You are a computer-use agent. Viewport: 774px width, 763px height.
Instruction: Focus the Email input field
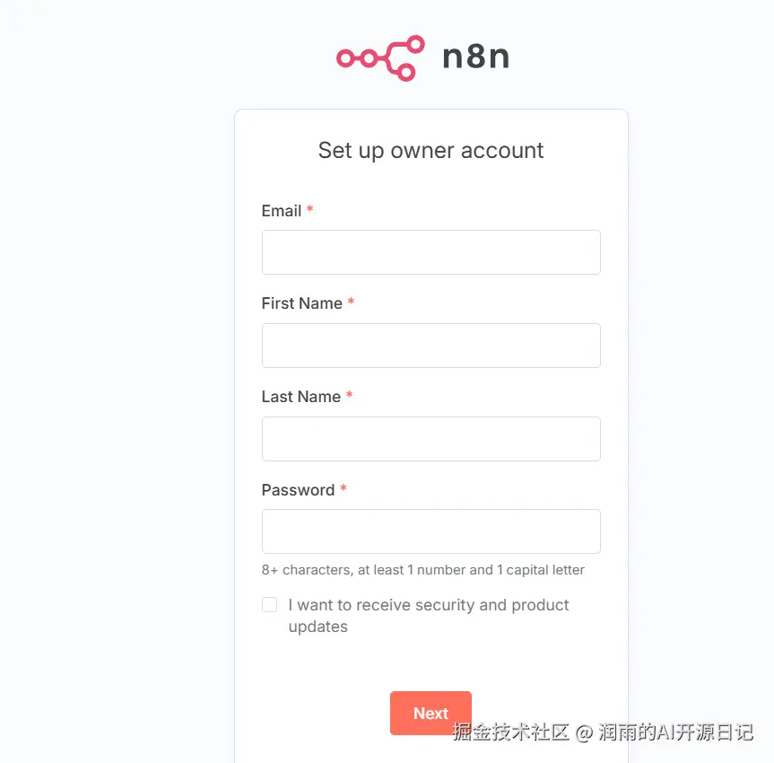[x=430, y=252]
